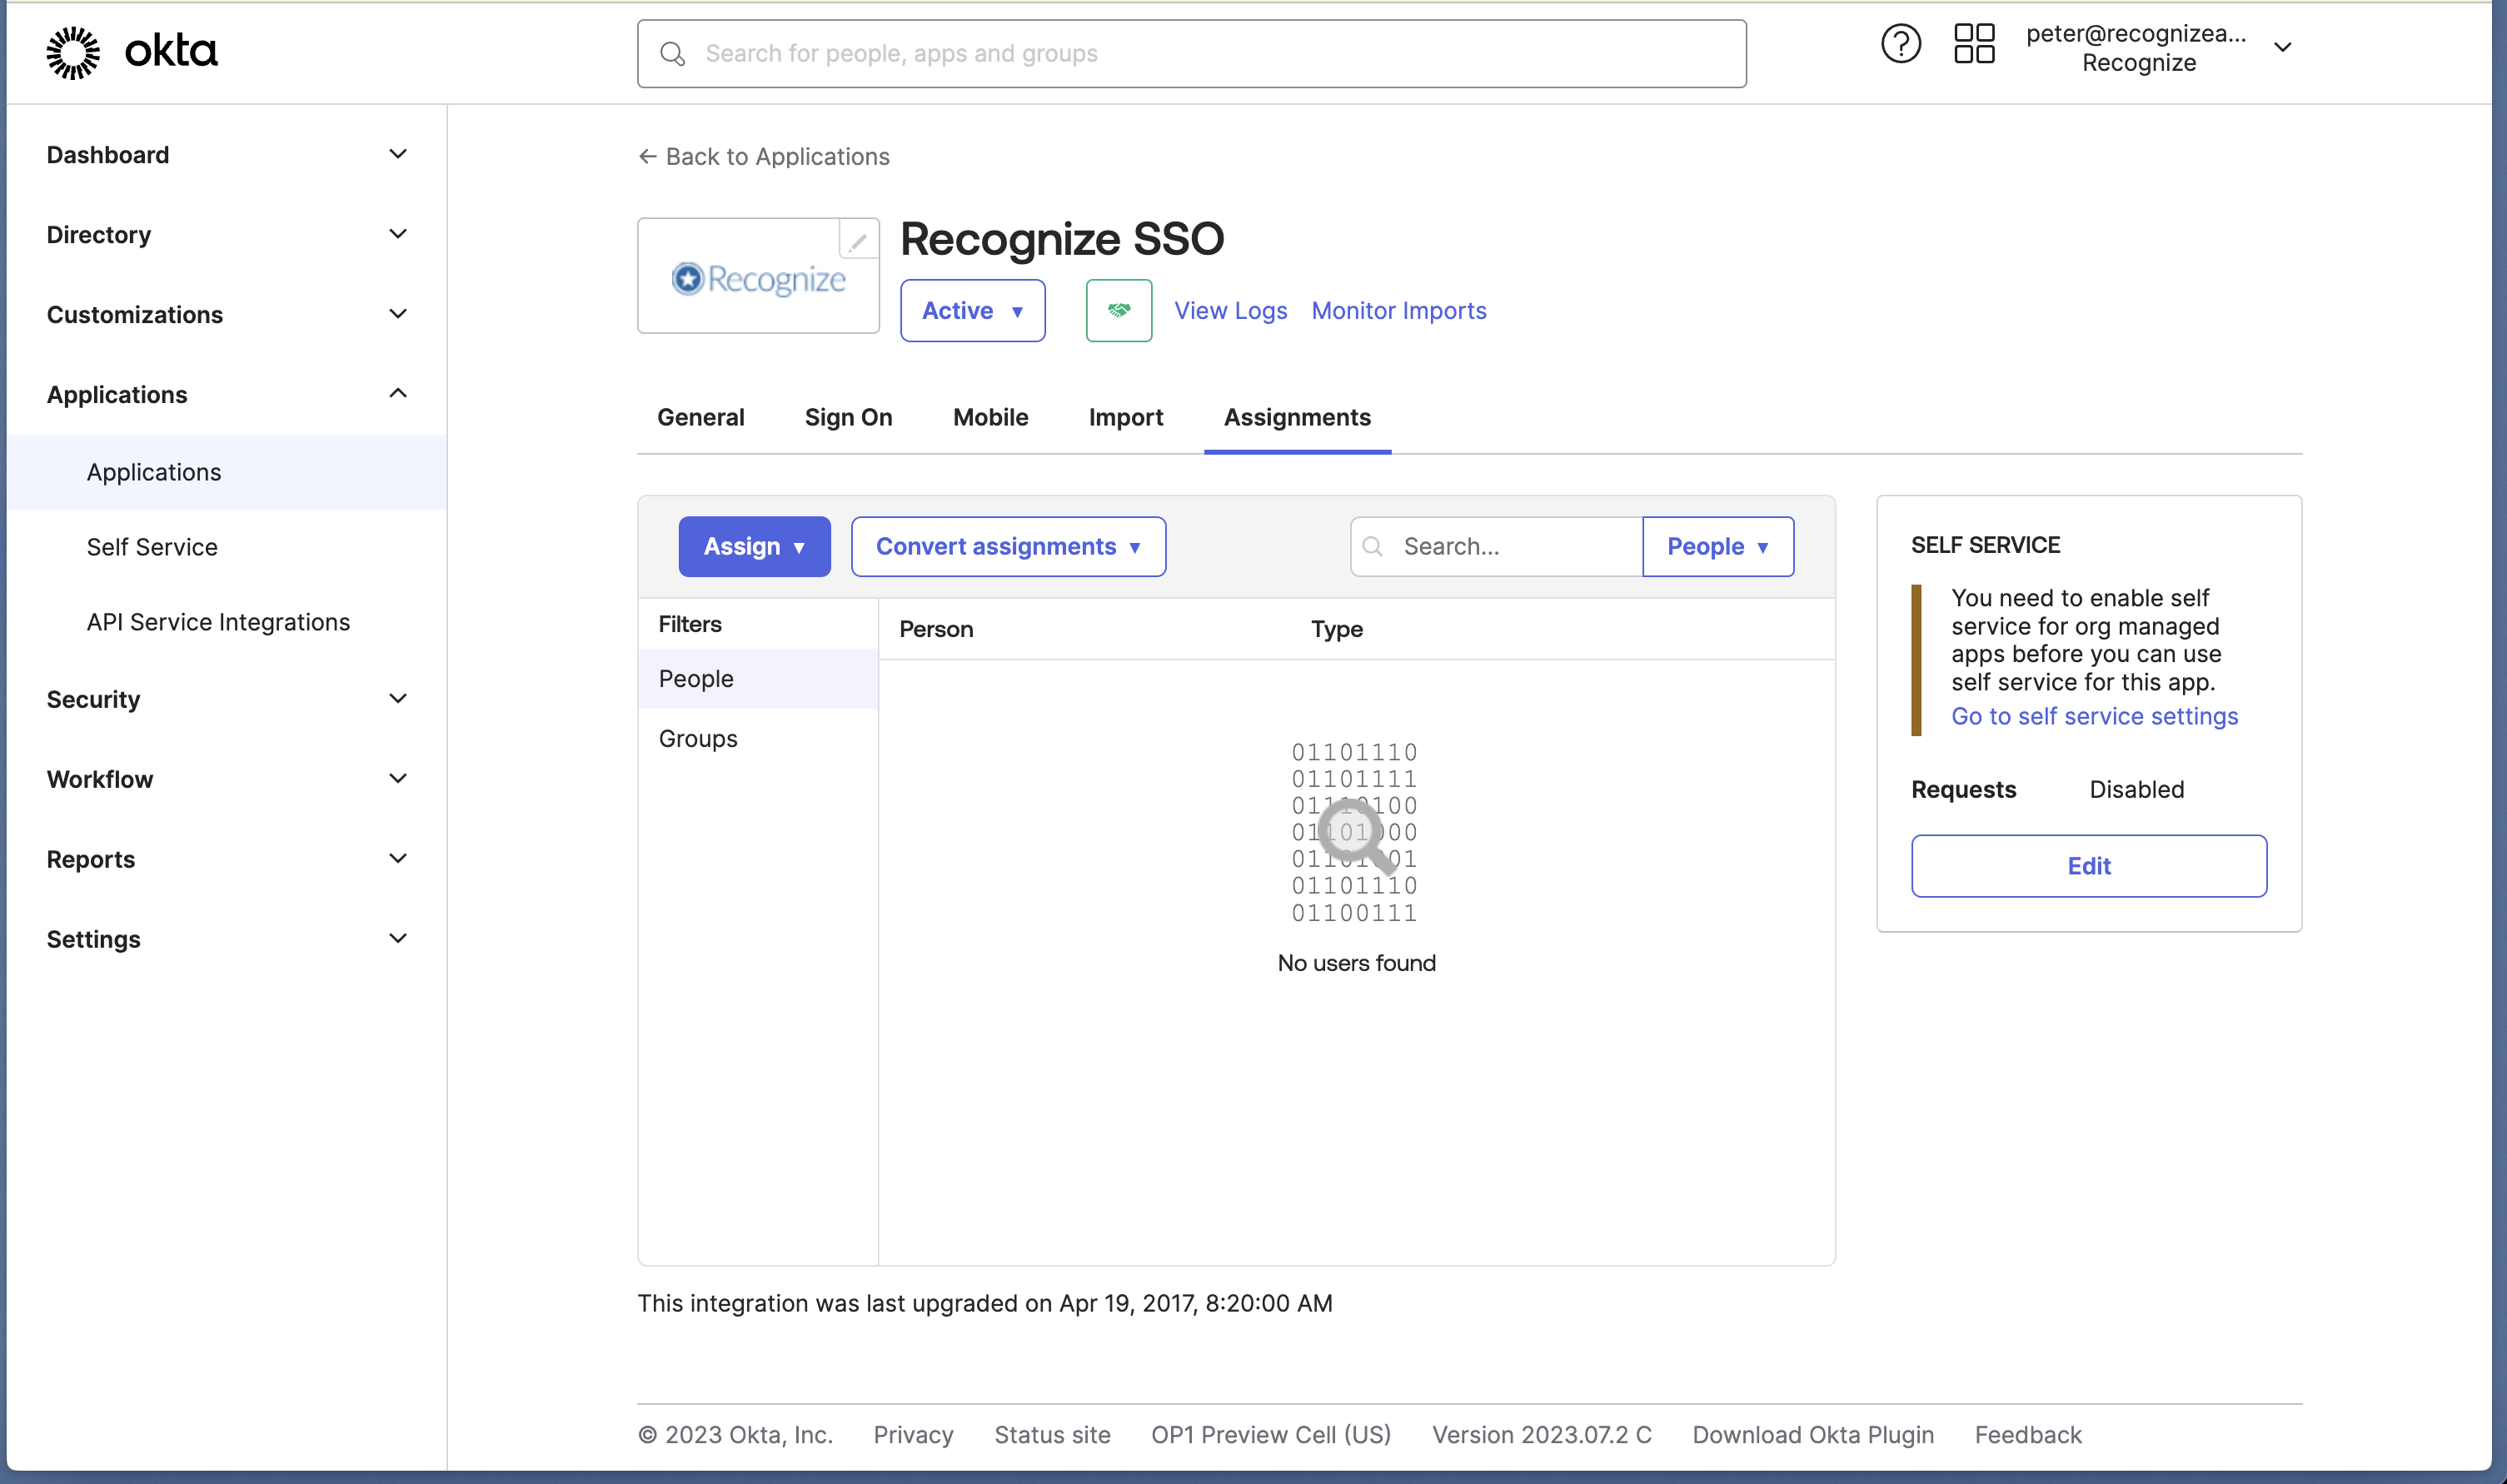Click the Okta logo
Image resolution: width=2507 pixels, height=1484 pixels.
click(x=131, y=52)
